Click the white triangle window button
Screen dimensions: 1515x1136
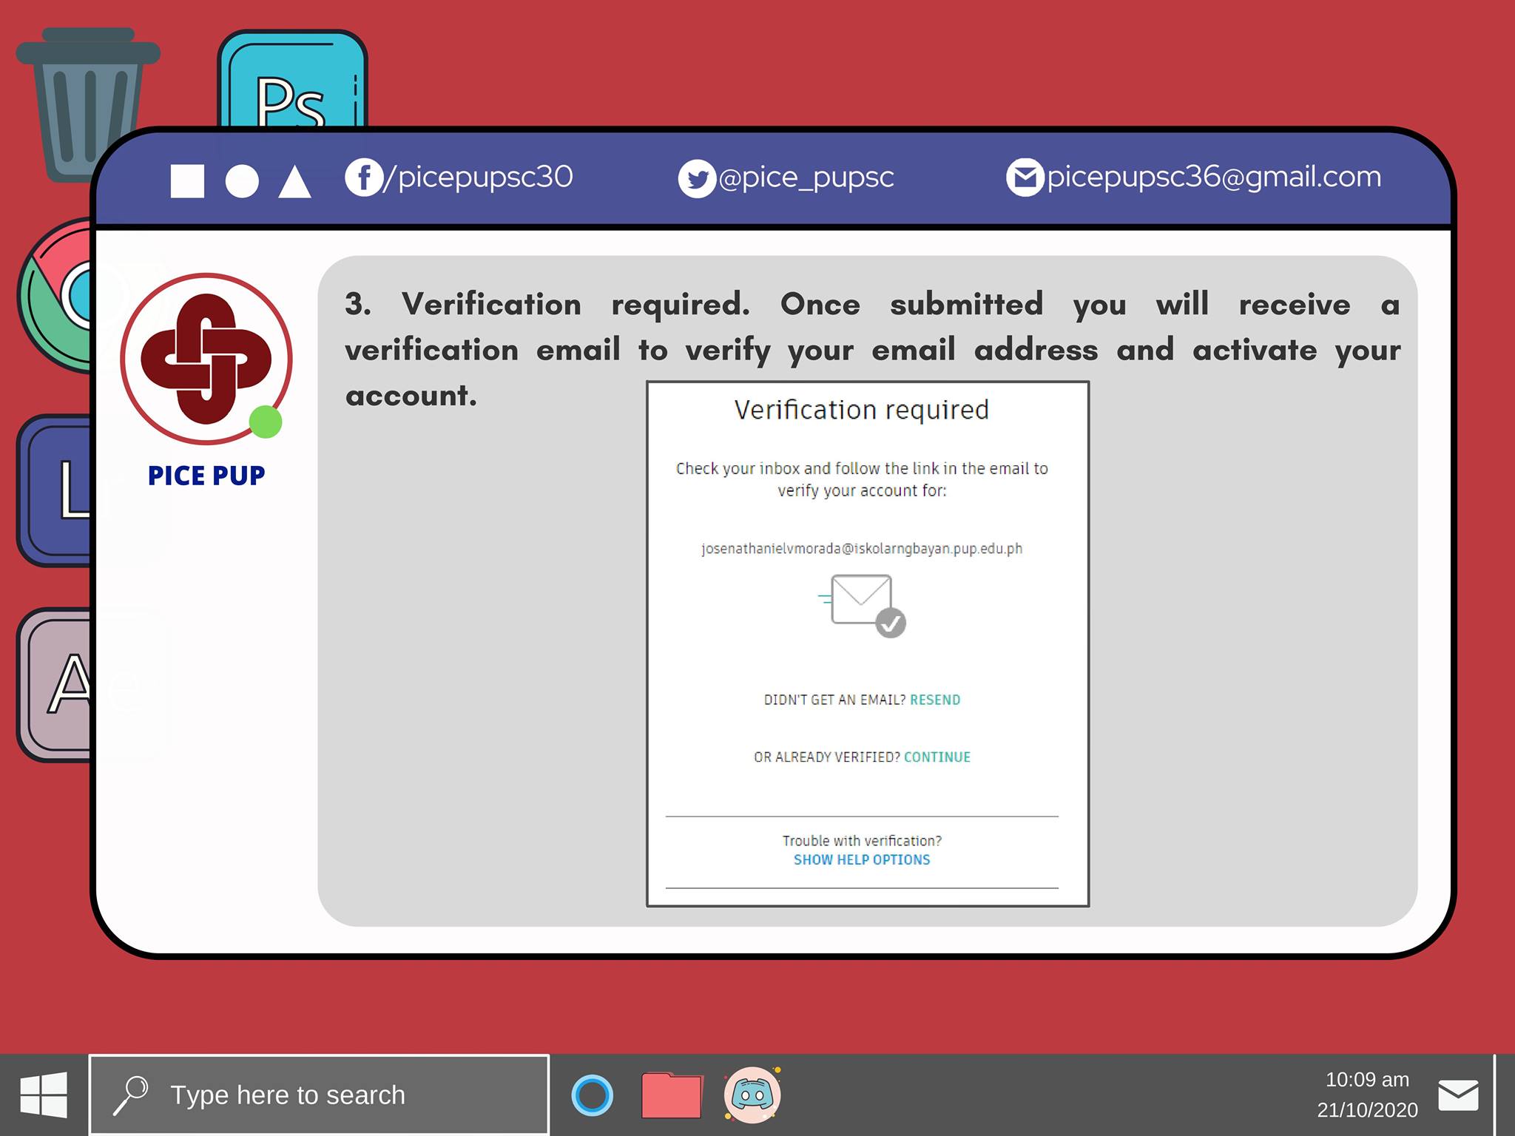point(294,181)
